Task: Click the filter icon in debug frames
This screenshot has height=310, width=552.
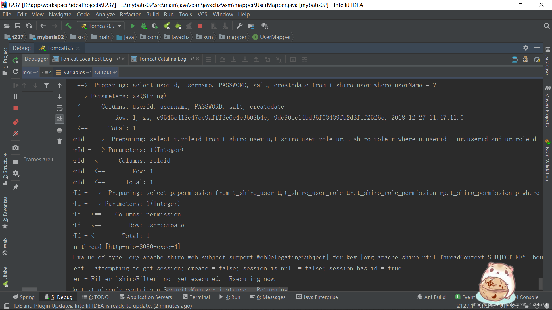Action: coord(47,86)
